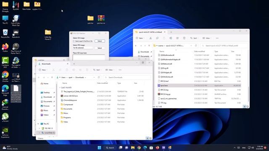Add a new tab in the Downloads window
This screenshot has height=151, width=269.
74,64
